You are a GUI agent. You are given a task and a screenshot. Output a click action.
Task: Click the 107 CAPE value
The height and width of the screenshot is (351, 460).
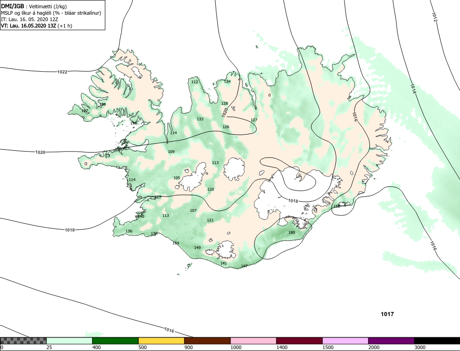[193, 210]
